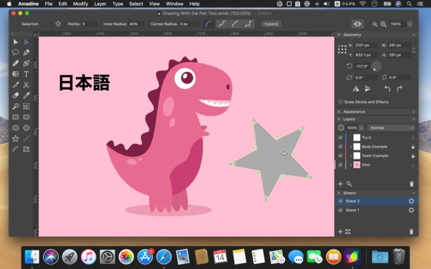This screenshot has width=431, height=269.
Task: Open the Layer menu
Action: click(x=100, y=4)
